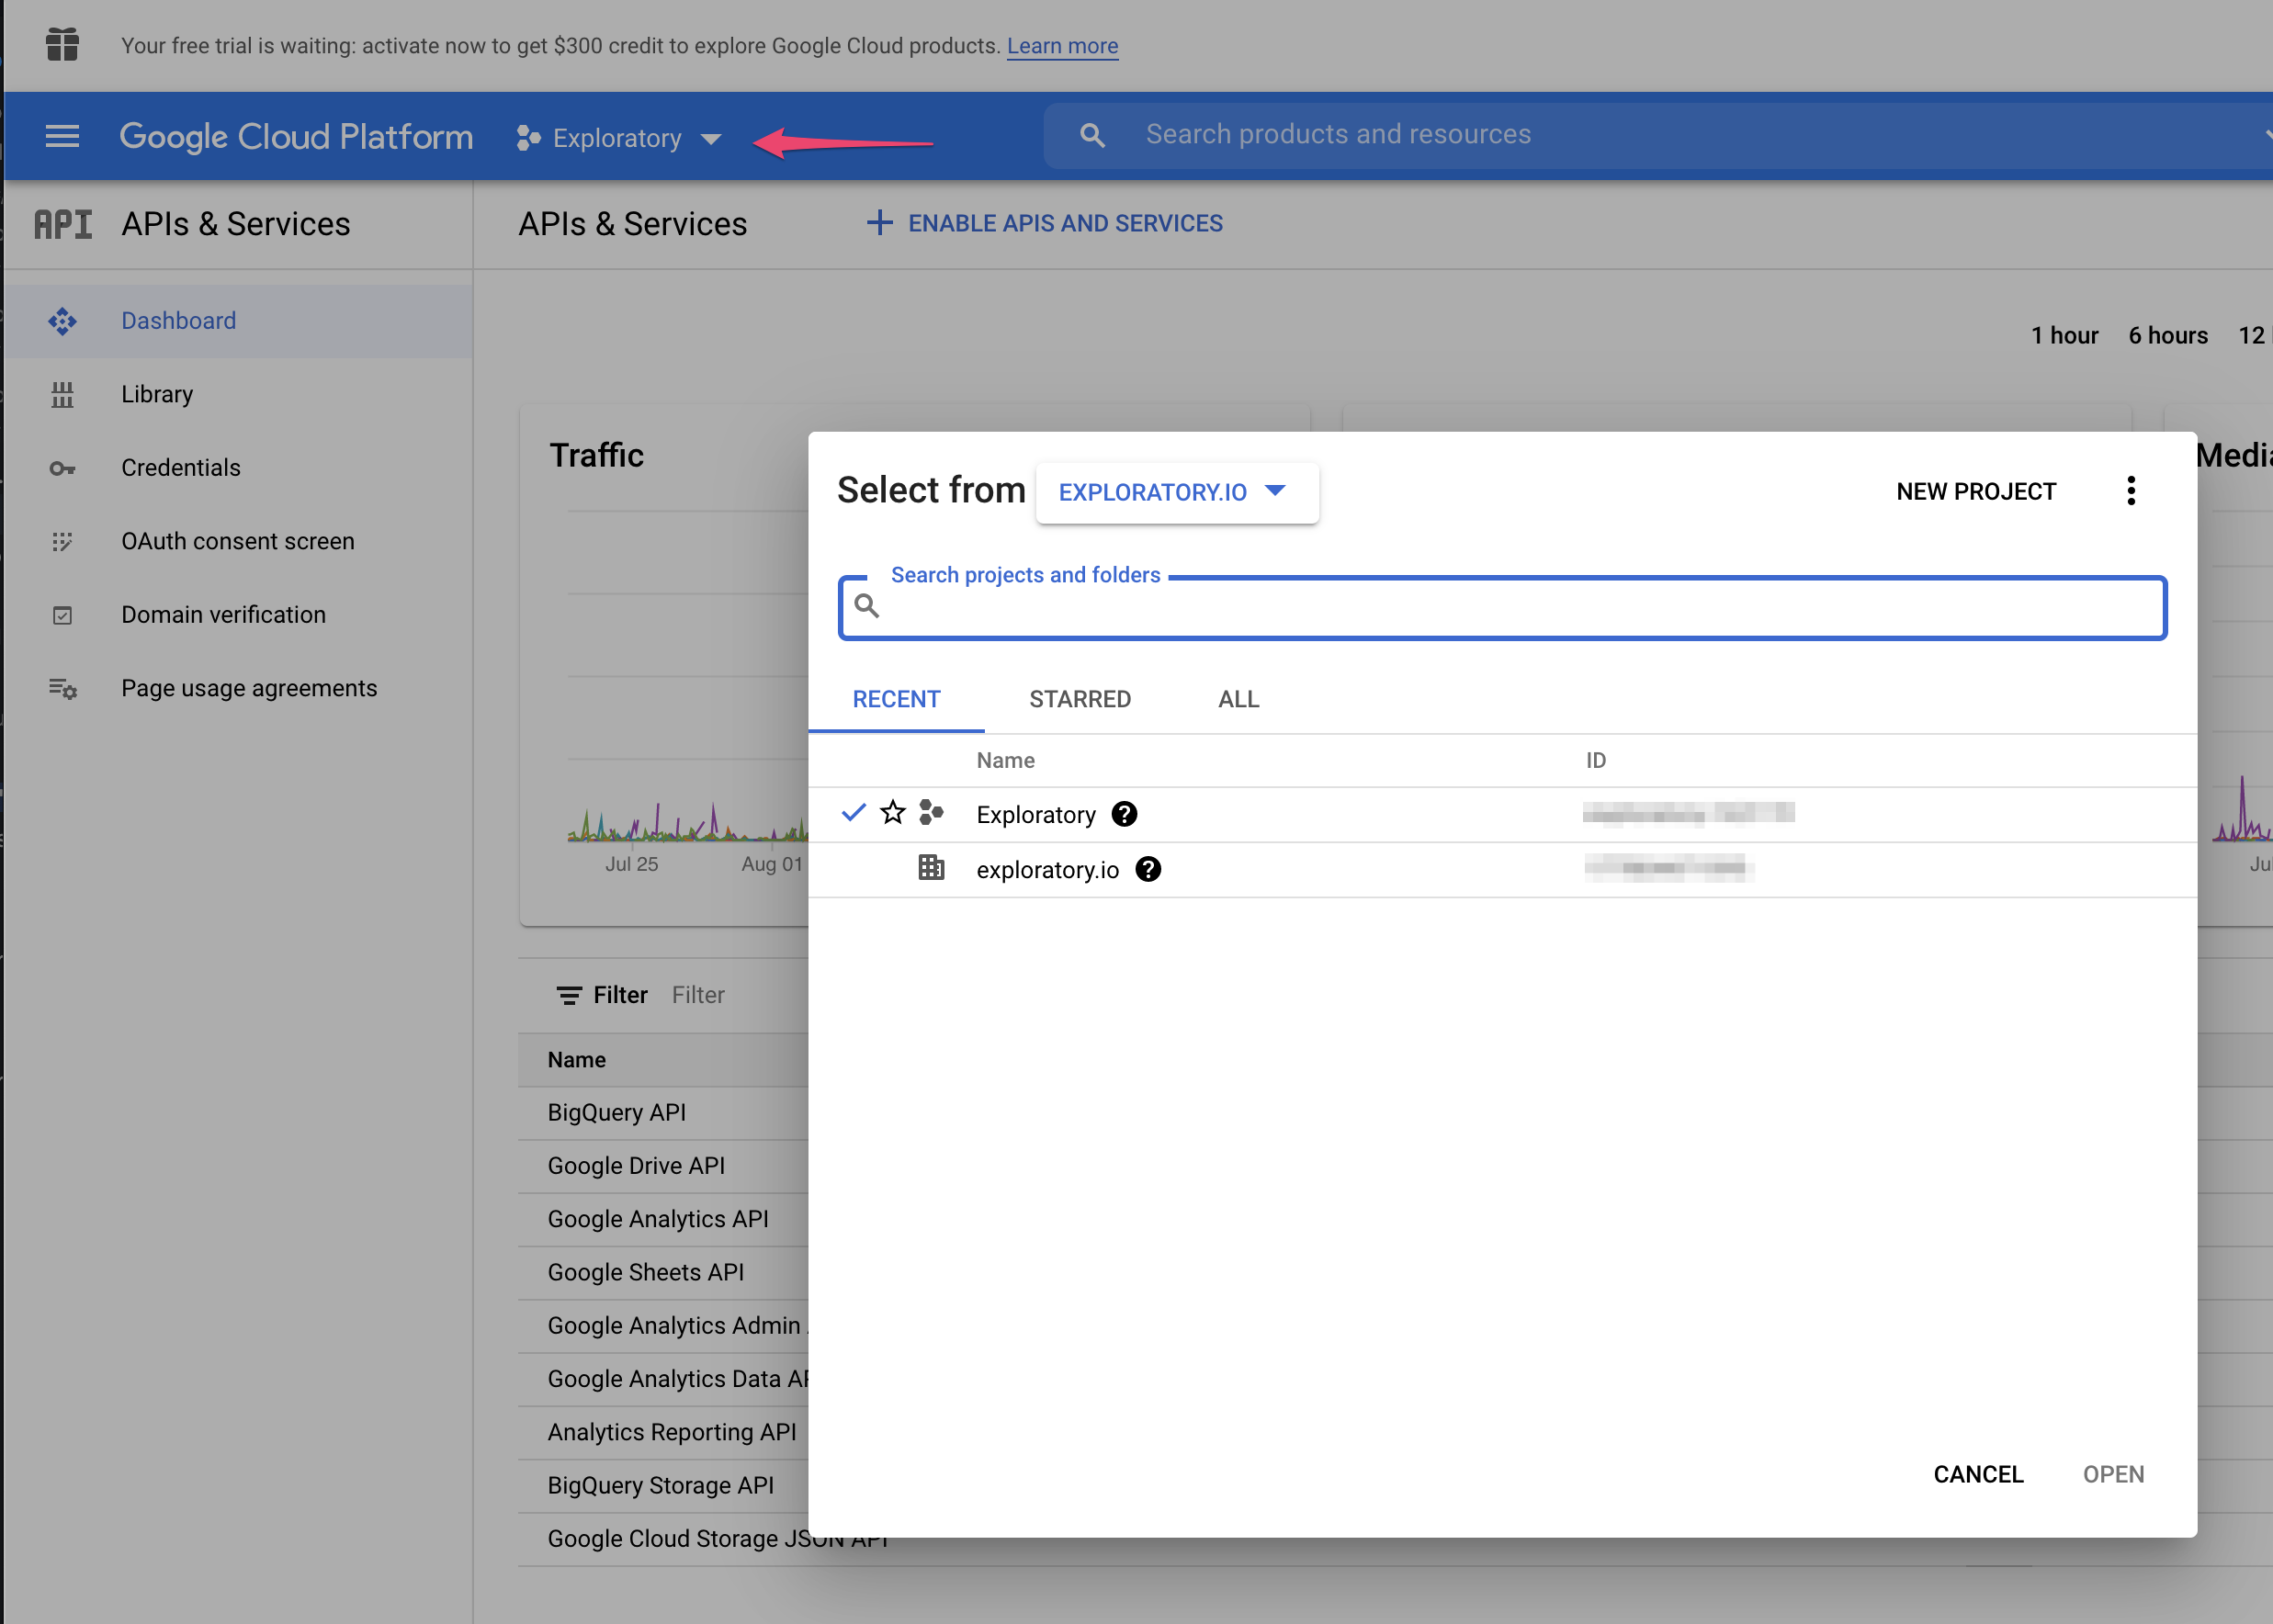
Task: Click ENABLE APIS AND SERVICES
Action: pyautogui.click(x=1045, y=223)
